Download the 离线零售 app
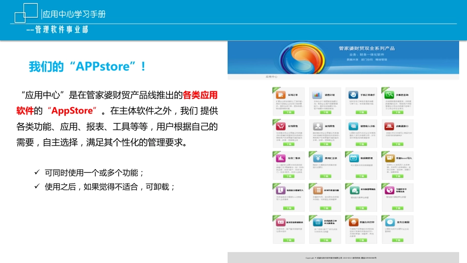The width and height of the screenshot is (467, 263). [325, 144]
